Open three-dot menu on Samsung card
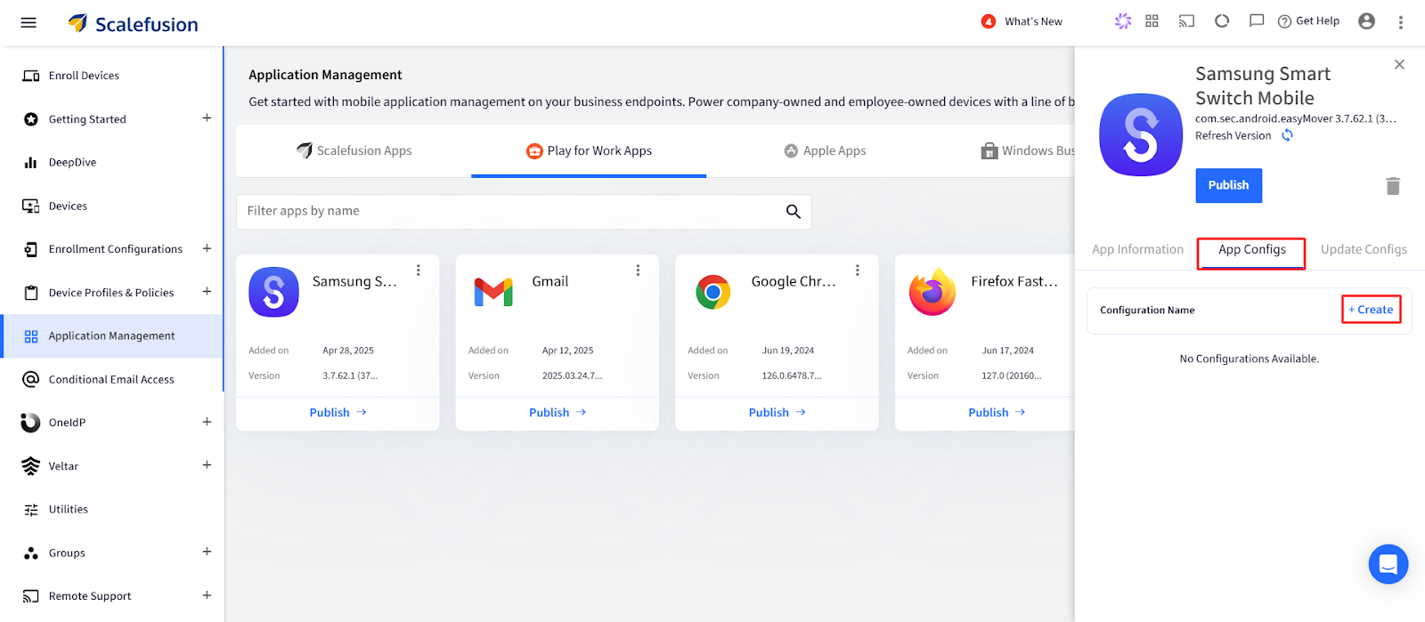The image size is (1425, 622). point(419,271)
